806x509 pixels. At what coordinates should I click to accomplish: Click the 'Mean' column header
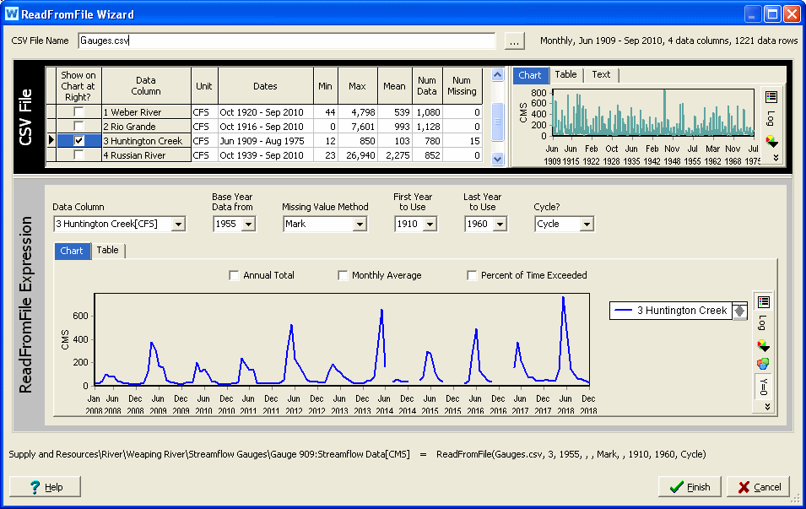click(394, 86)
